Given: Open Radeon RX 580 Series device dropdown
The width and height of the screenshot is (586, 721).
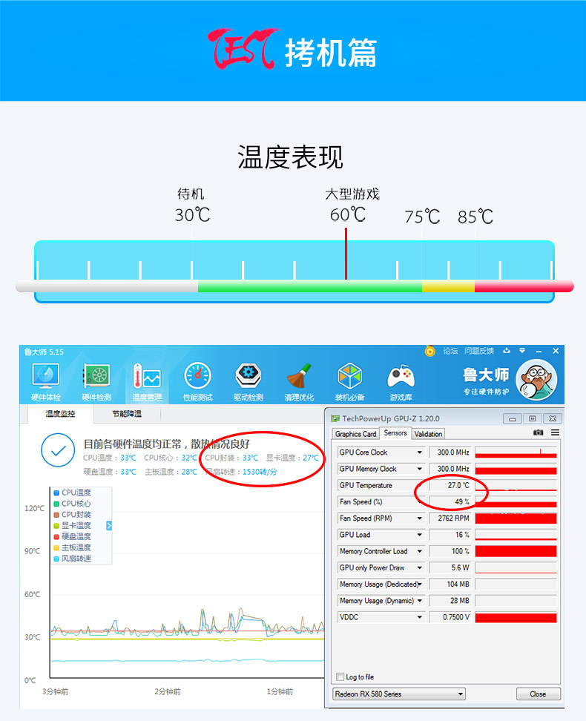Looking at the screenshot, I should (399, 694).
